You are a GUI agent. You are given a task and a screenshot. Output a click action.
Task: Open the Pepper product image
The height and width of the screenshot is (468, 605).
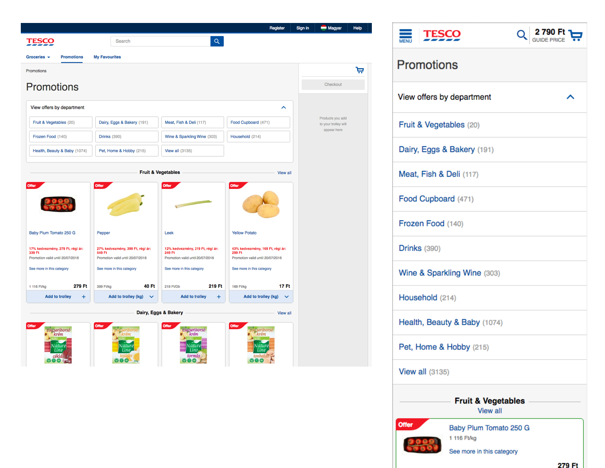(126, 205)
